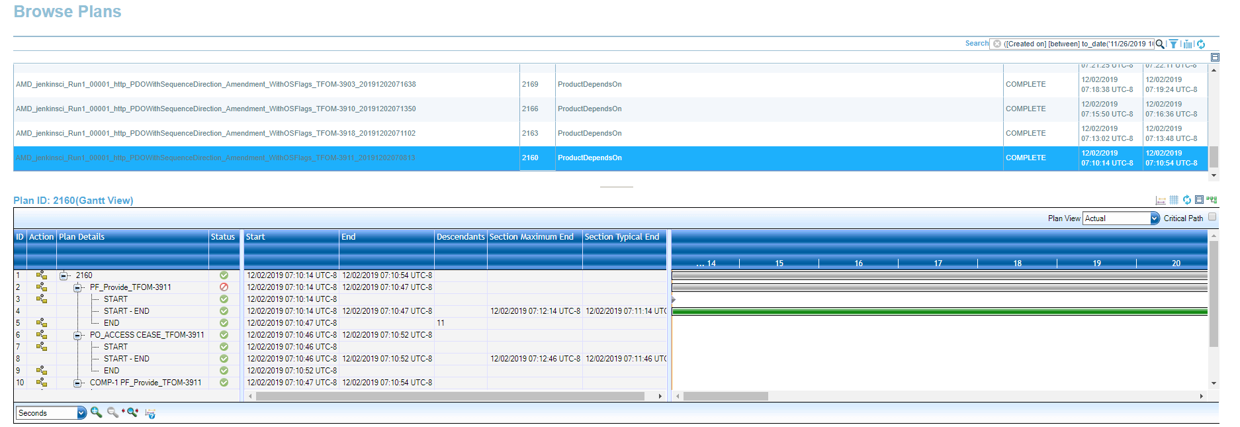
Task: Click the Gantt panel vertical scrollbar thumb
Action: pos(1214,293)
